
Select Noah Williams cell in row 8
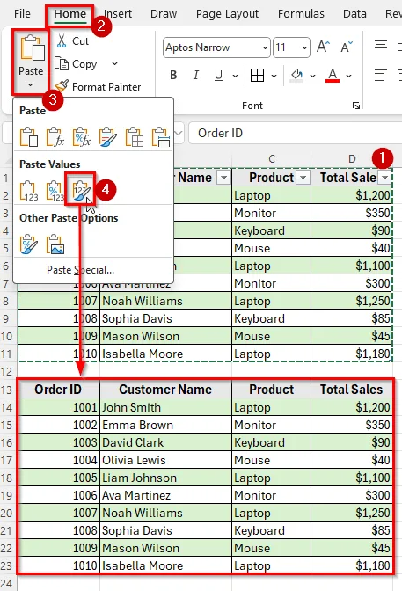(x=165, y=301)
